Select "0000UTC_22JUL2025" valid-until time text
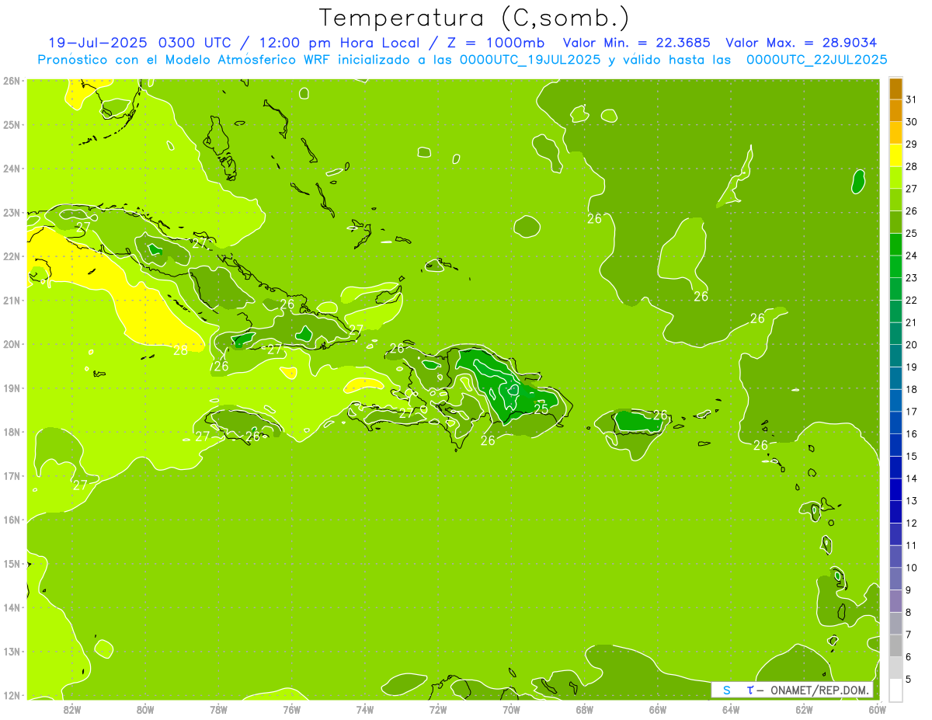 [x=816, y=60]
